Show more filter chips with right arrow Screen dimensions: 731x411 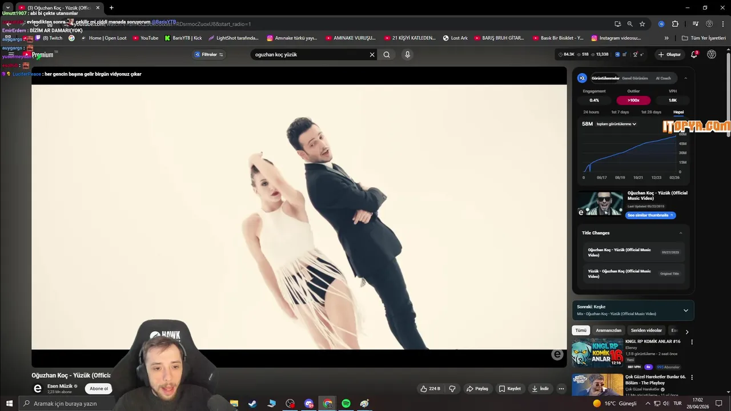click(687, 331)
